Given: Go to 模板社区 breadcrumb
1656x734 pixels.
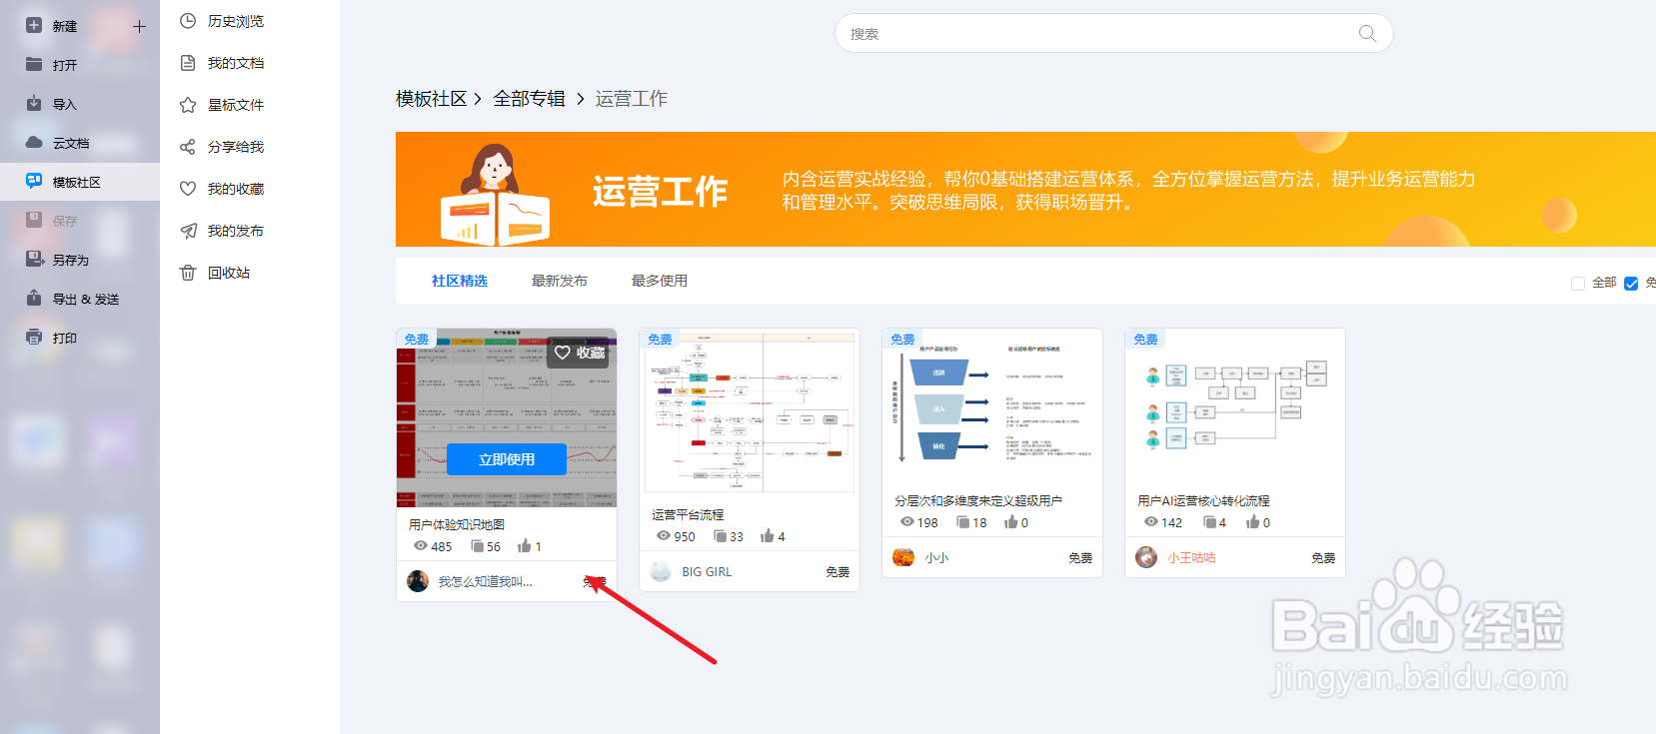Looking at the screenshot, I should 432,99.
